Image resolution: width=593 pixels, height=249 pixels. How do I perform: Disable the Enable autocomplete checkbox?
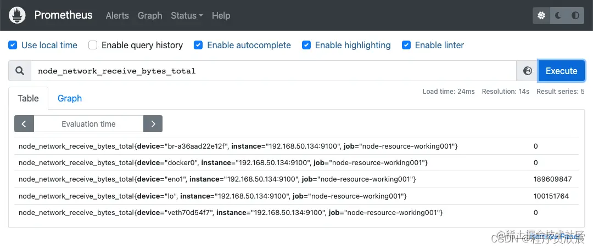198,45
